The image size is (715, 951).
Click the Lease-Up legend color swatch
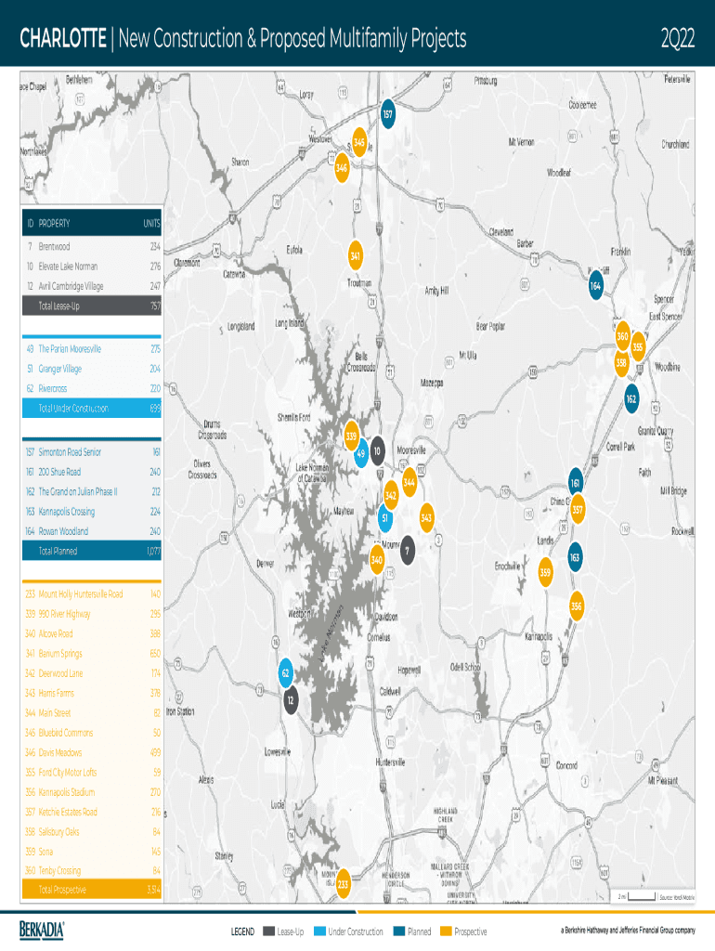(x=268, y=931)
